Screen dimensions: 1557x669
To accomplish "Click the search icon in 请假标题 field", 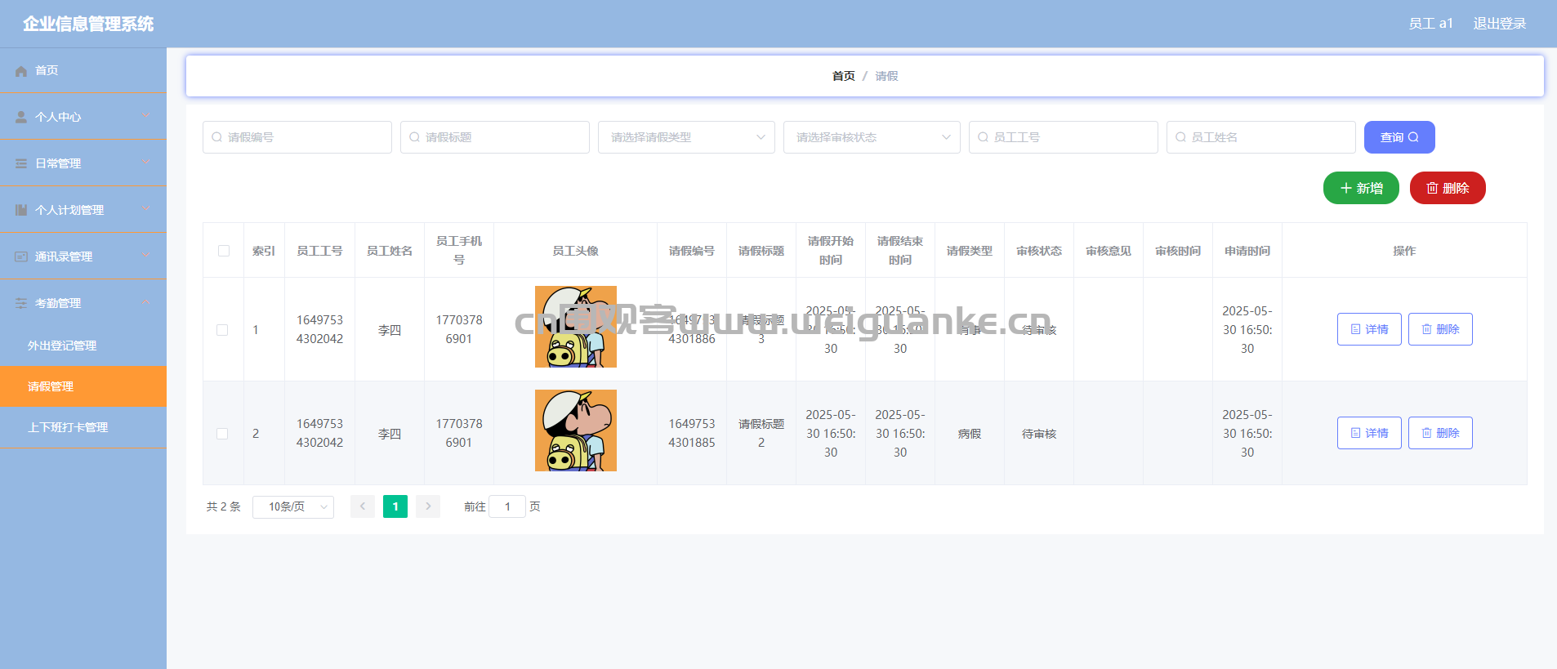I will pyautogui.click(x=414, y=137).
